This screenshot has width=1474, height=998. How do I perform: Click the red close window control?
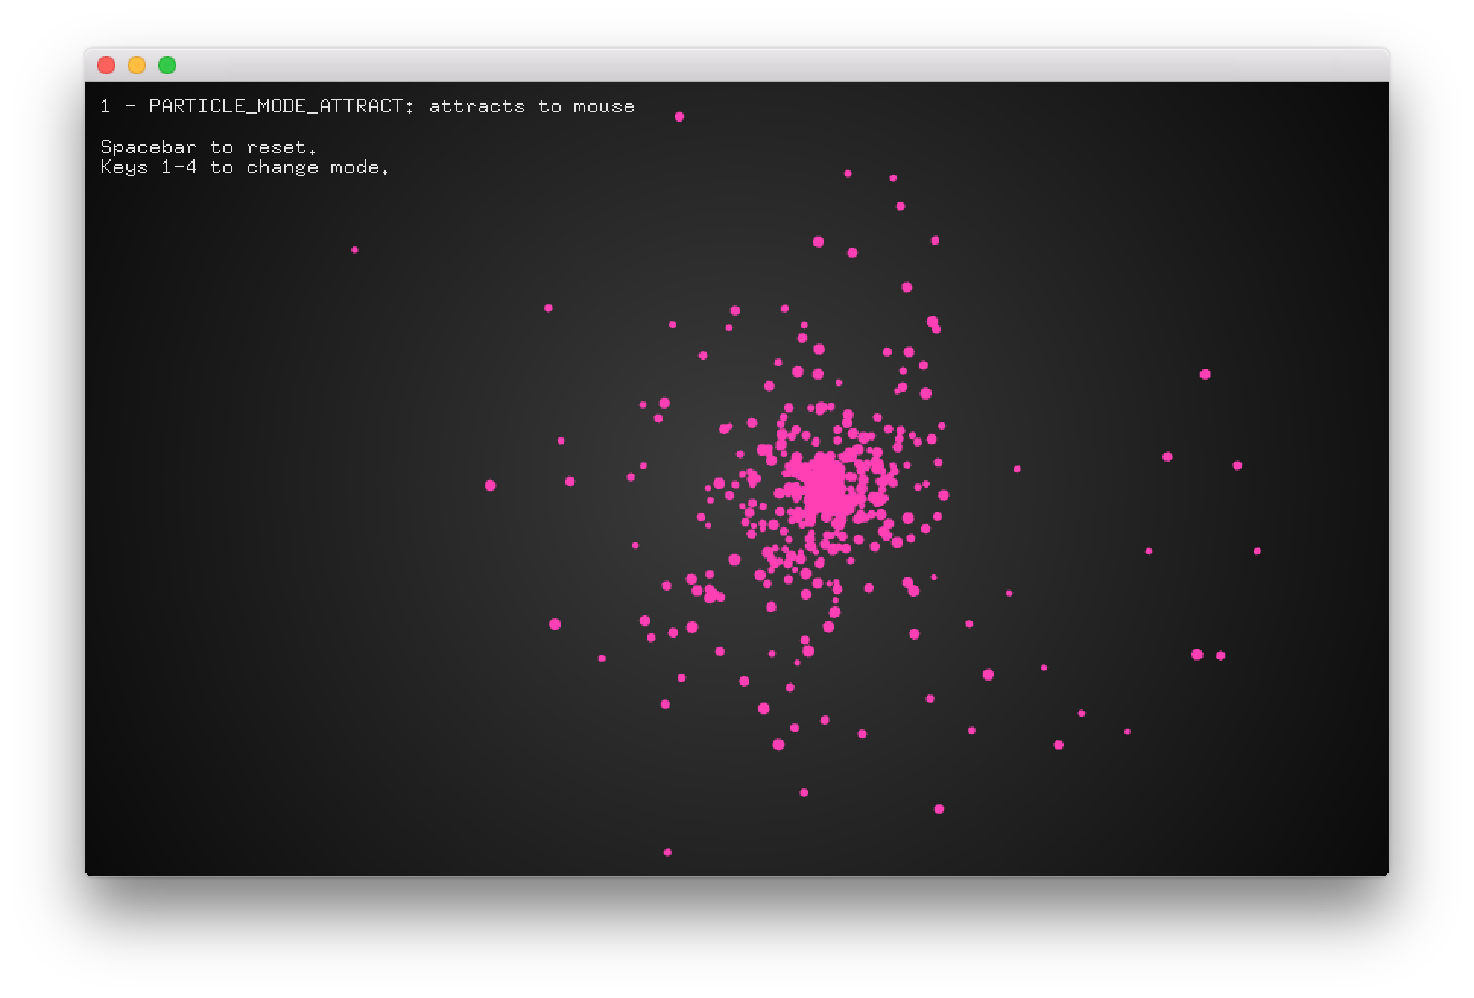coord(106,66)
